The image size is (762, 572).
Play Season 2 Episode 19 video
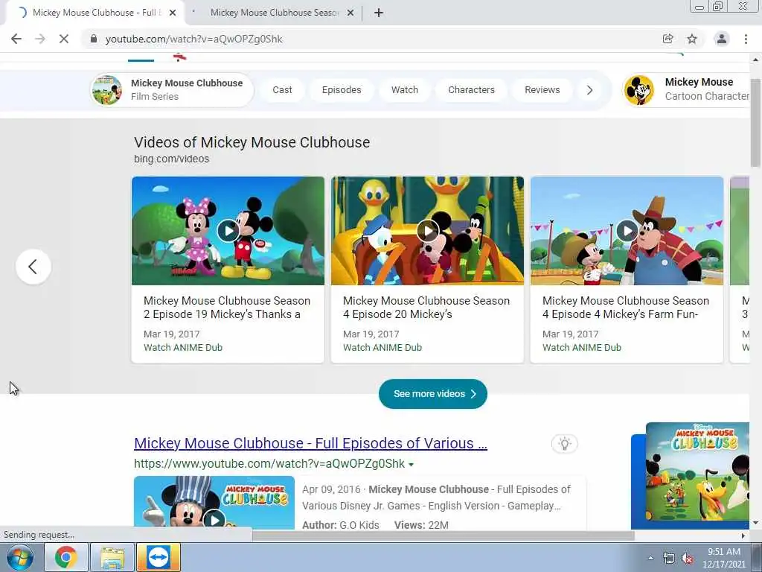pyautogui.click(x=228, y=231)
